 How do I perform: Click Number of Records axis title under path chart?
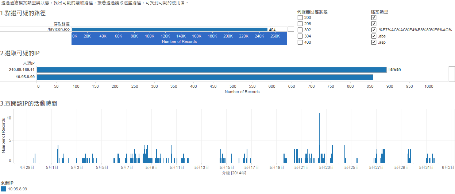point(179,41)
